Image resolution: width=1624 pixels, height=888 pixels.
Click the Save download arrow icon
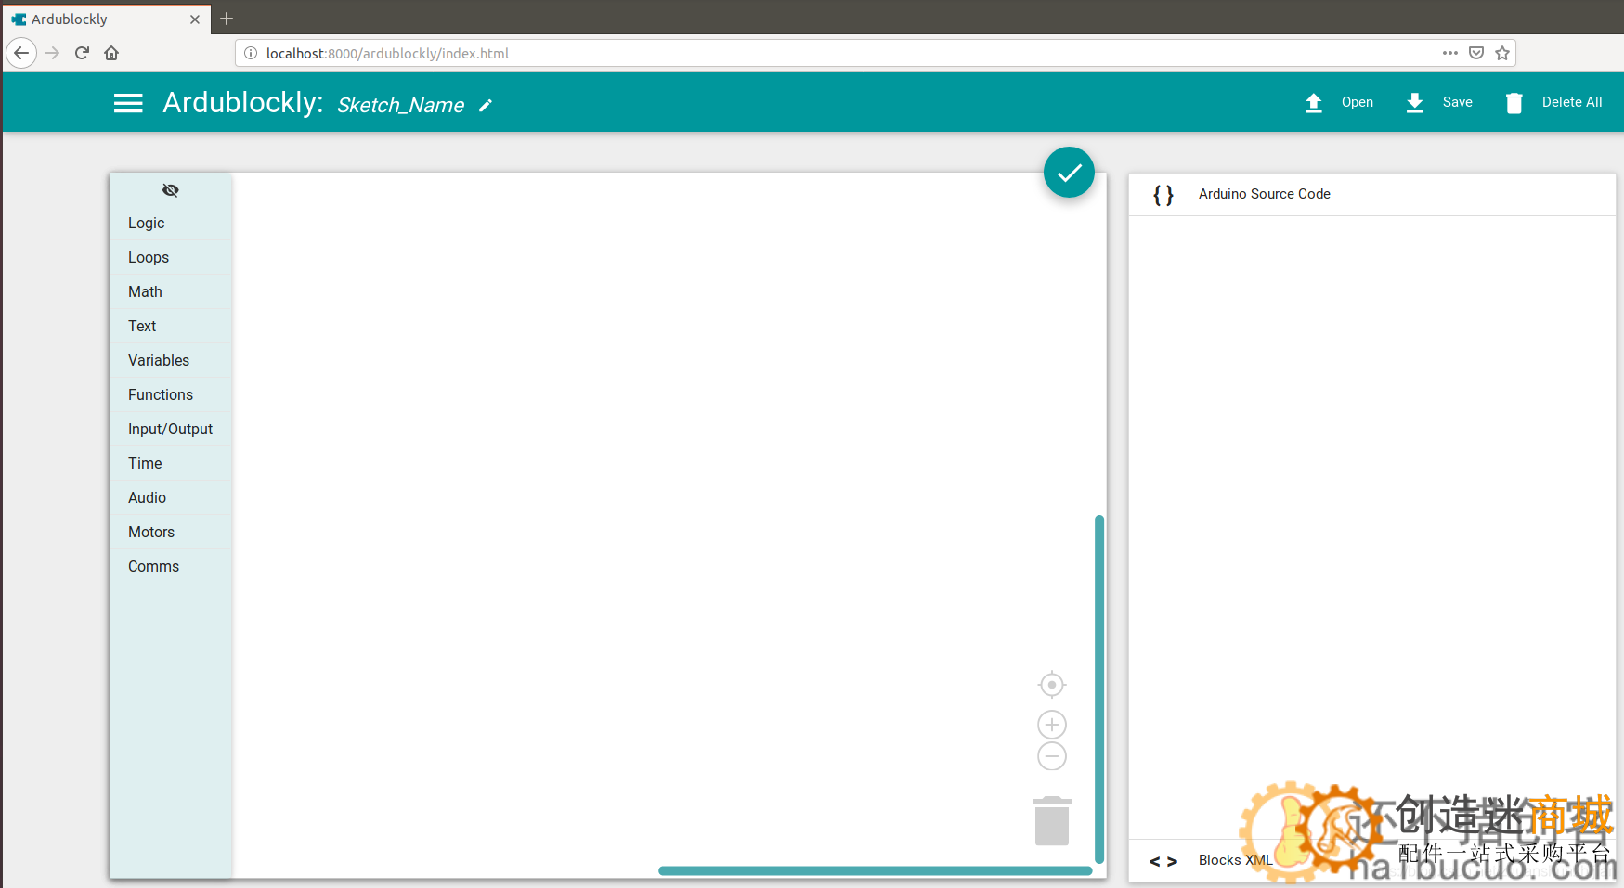tap(1414, 103)
